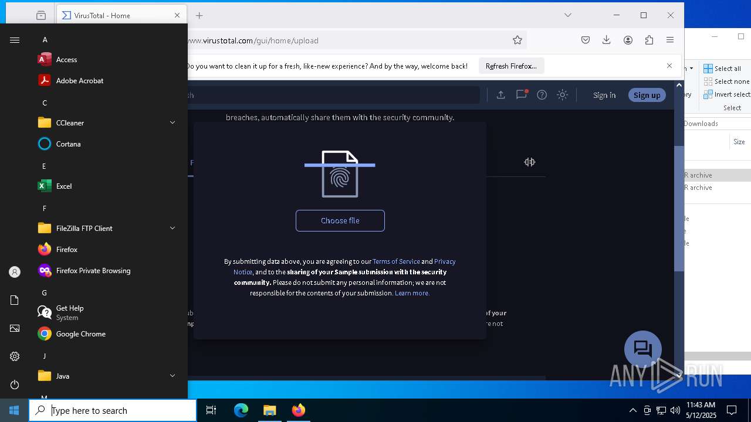Expand the Start menu hamburger
The image size is (751, 422).
point(15,40)
